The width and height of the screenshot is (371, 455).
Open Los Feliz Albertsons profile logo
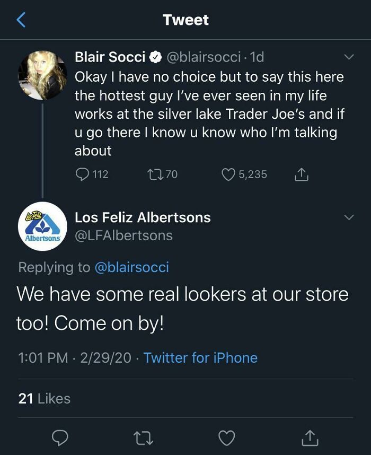42,226
